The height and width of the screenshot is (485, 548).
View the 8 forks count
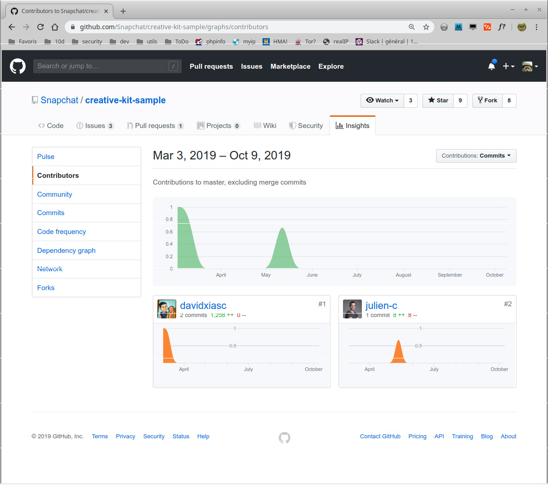509,101
